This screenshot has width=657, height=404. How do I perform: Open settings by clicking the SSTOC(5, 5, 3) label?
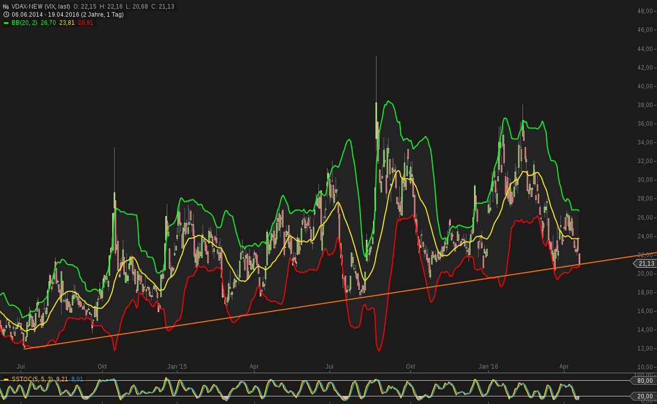coord(32,378)
